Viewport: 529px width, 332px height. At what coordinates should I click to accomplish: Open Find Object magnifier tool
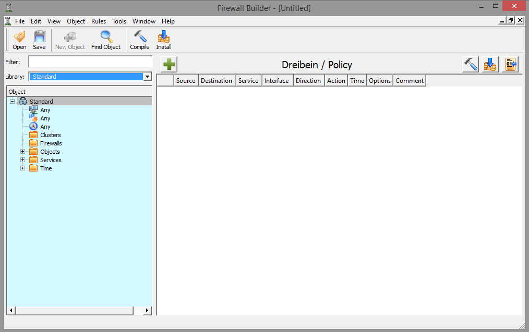coord(106,40)
